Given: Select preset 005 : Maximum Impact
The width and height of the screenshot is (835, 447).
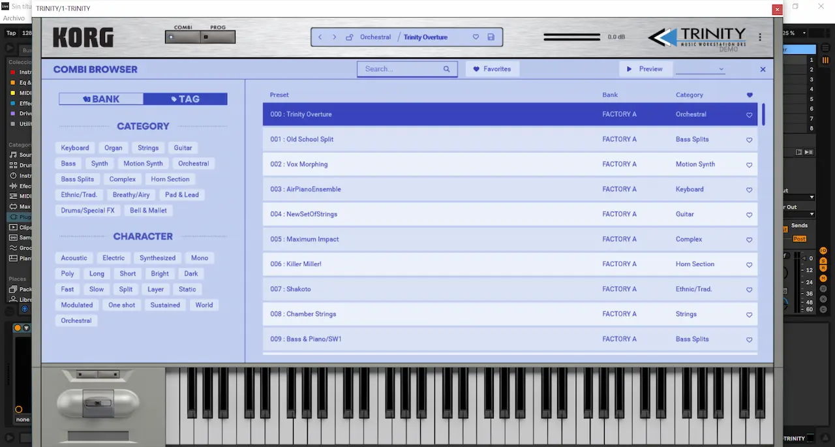Looking at the screenshot, I should click(510, 239).
